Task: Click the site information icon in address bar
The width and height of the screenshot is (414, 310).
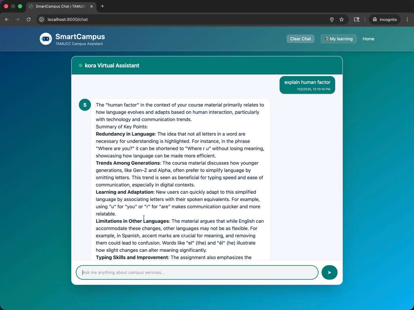Action: [x=42, y=19]
